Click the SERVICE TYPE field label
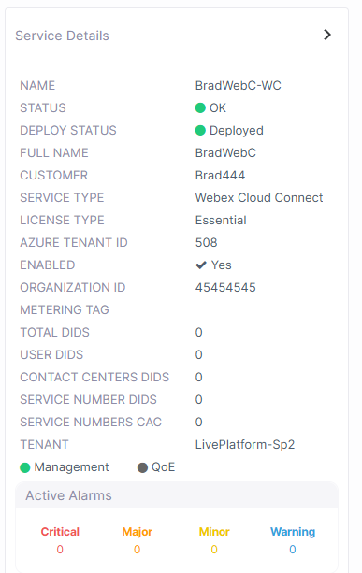362x573 pixels. (x=62, y=198)
